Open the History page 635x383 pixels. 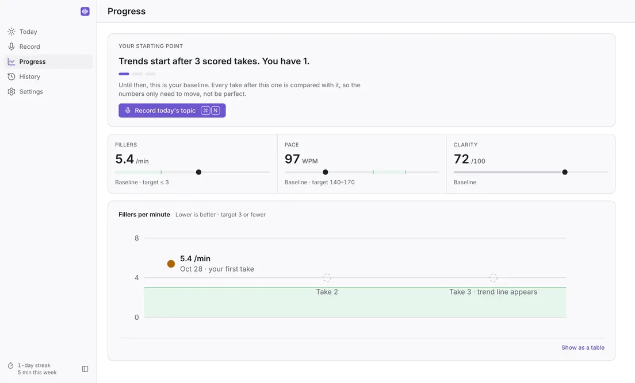tap(48, 76)
